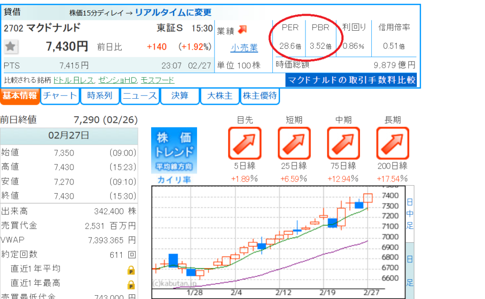Click マクドナルドの取引手数料比較 banner button
Viewport: 485px width, 299px height.
click(351, 80)
